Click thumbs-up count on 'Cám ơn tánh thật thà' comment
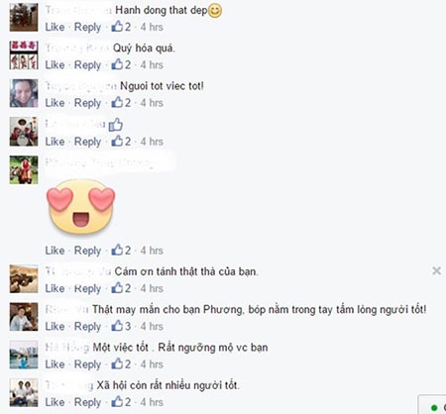Image resolution: width=446 pixels, height=414 pixels. point(121,288)
